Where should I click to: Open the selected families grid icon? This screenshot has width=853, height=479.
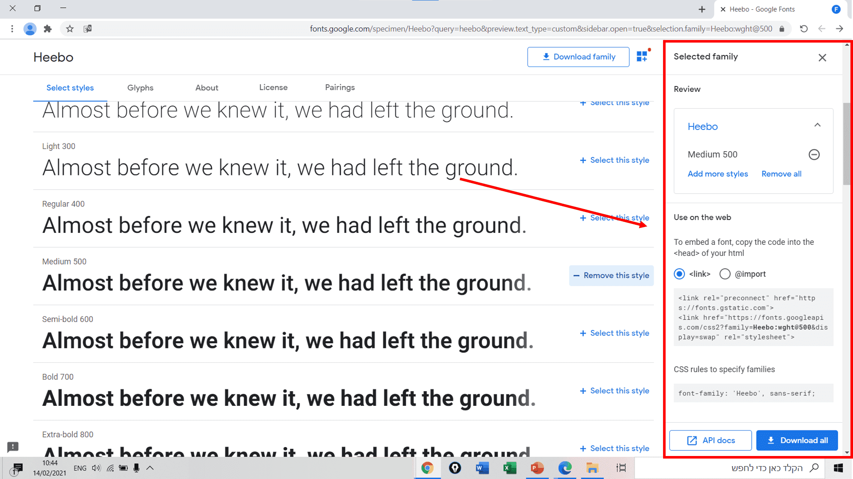point(643,56)
